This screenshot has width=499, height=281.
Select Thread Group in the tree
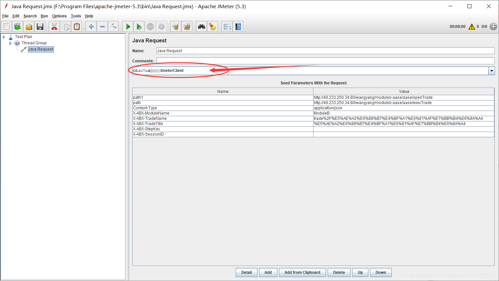34,43
